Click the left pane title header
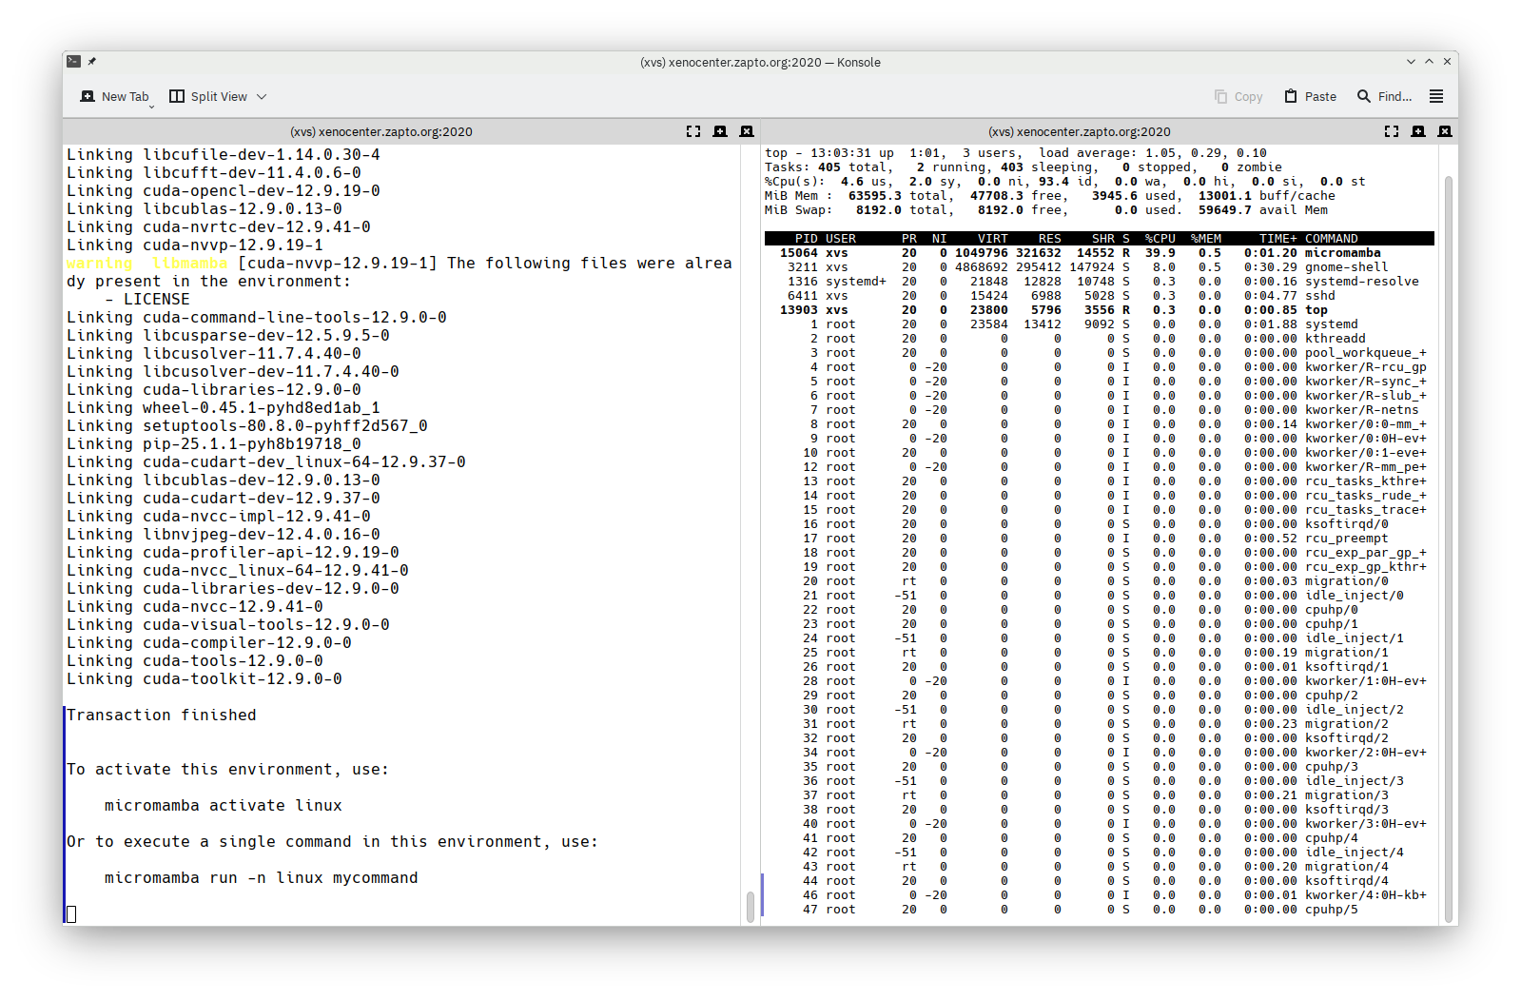This screenshot has height=1000, width=1521. click(380, 131)
